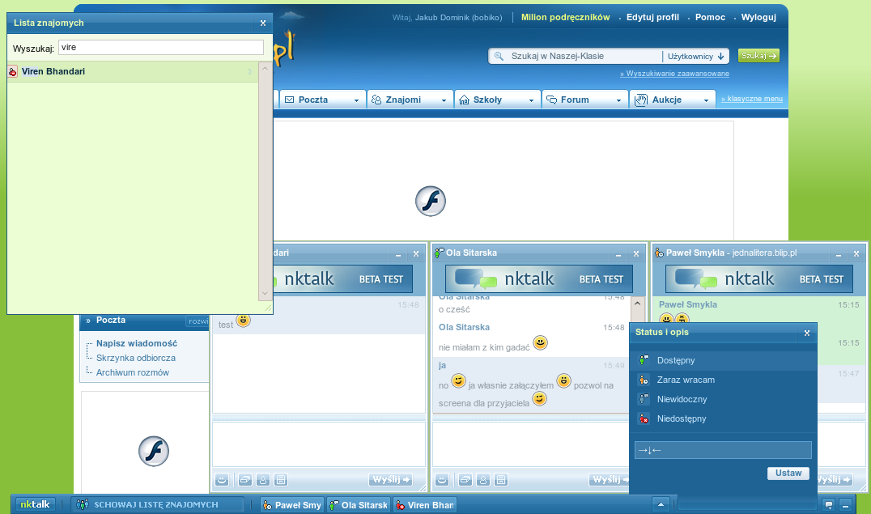Click the archive icon in Viren Bhandari chat
Screen dimensions: 871x514
point(281,479)
